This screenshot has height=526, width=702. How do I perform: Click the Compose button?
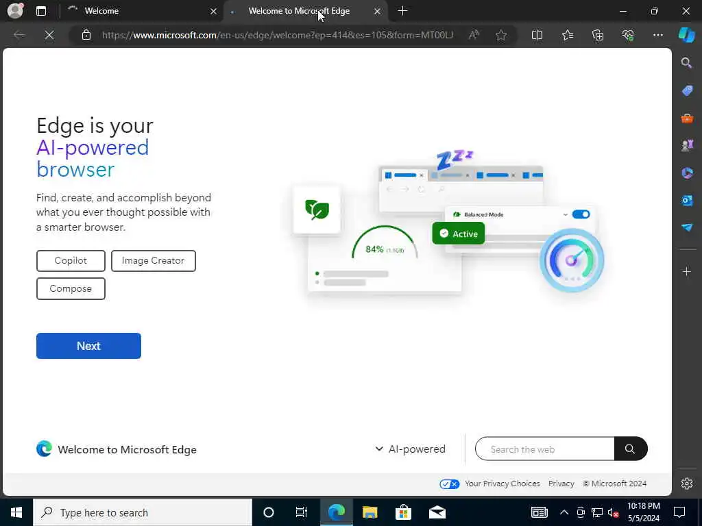click(x=71, y=288)
